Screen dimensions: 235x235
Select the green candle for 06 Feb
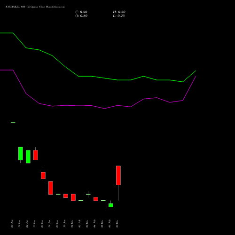click(x=111, y=205)
